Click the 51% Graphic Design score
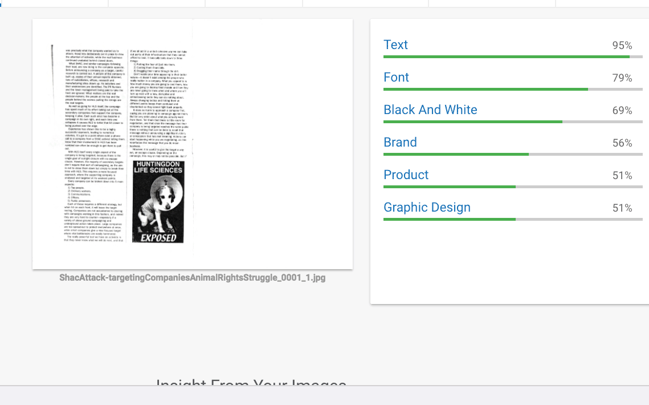Image resolution: width=649 pixels, height=405 pixels. [x=622, y=208]
